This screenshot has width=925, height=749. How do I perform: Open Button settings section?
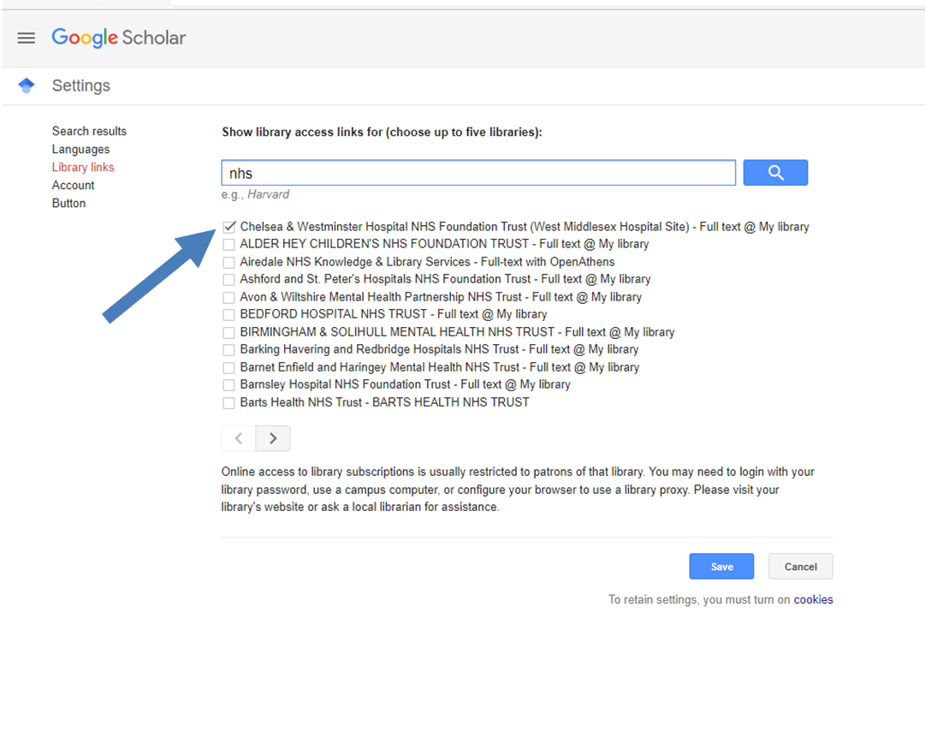68,203
